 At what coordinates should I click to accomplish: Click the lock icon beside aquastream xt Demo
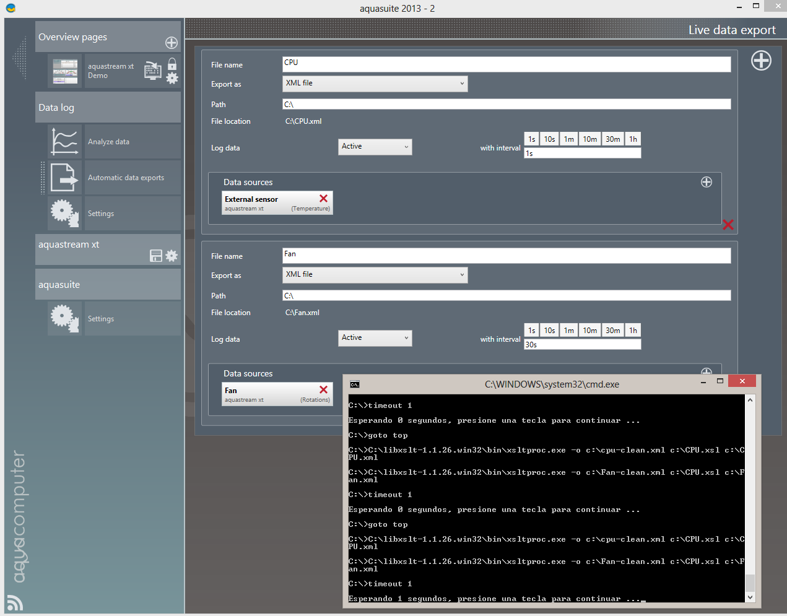click(172, 64)
